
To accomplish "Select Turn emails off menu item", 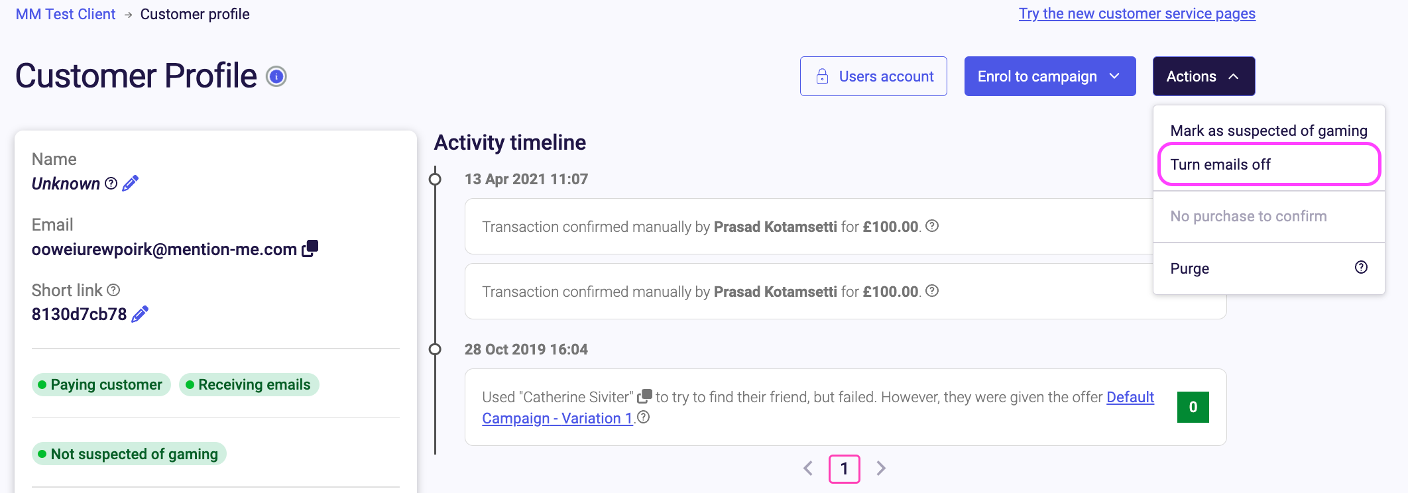I will pyautogui.click(x=1269, y=164).
